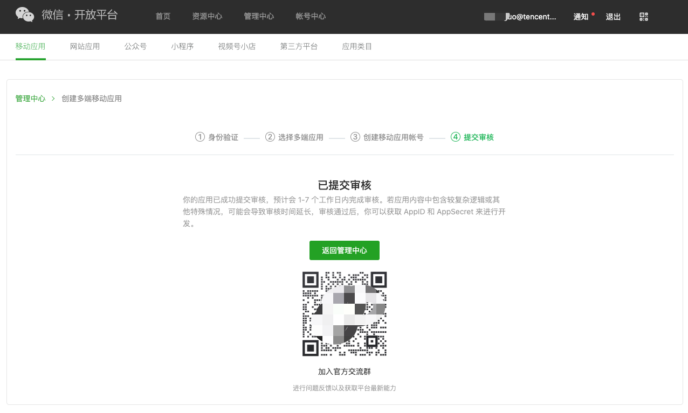This screenshot has height=413, width=688.
Task: Switch to the 公众号 tab
Action: point(135,46)
